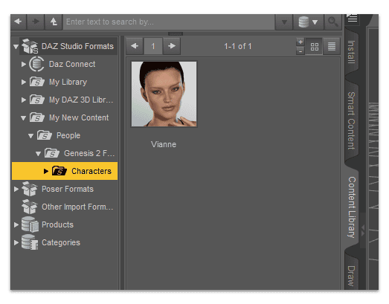Switch to the Content Library tab
389x304 pixels.
[x=352, y=207]
